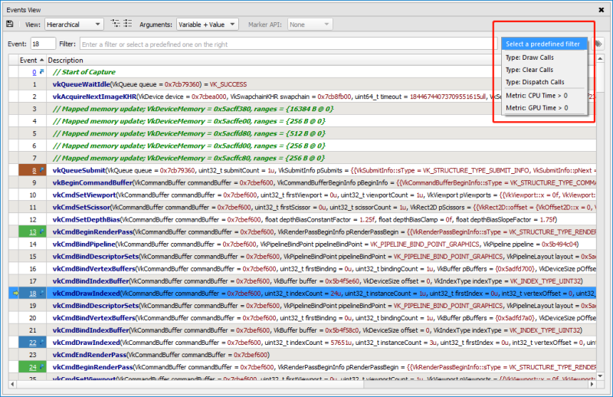The height and width of the screenshot is (397, 613).
Task: Select the vkBeginCommandBuffer event row
Action: (302, 182)
